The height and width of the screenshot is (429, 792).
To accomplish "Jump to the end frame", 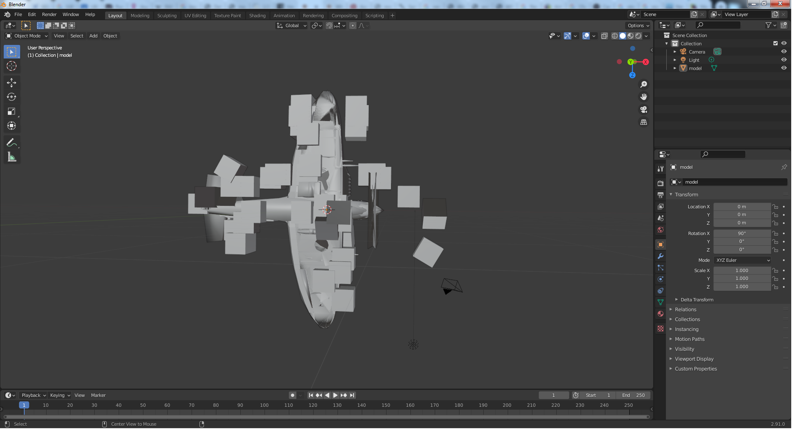I will [352, 396].
